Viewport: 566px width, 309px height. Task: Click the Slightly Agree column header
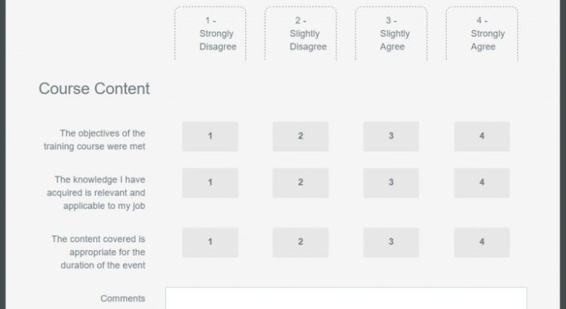394,33
